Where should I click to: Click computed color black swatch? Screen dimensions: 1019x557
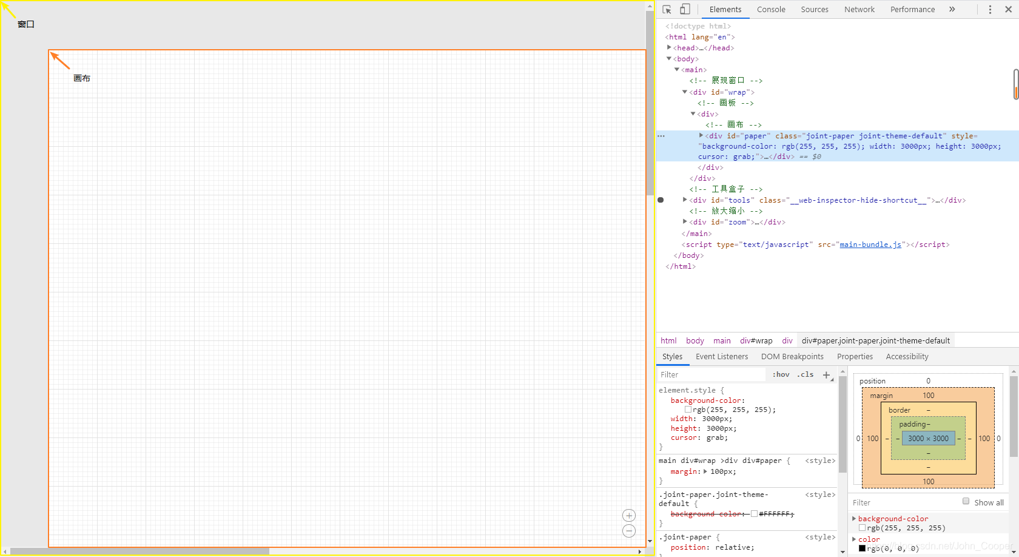[x=863, y=548]
